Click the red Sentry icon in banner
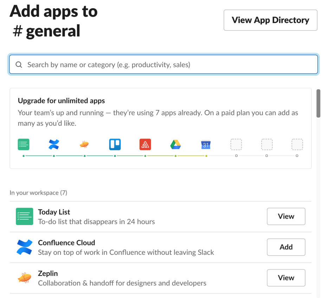 (x=145, y=144)
